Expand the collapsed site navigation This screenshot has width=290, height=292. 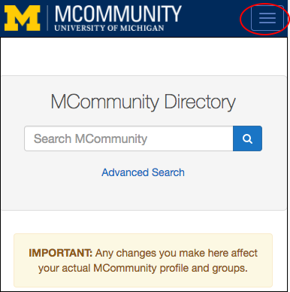click(267, 18)
